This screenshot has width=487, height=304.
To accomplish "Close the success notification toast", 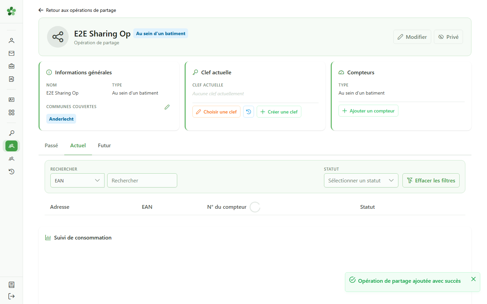I will (473, 279).
